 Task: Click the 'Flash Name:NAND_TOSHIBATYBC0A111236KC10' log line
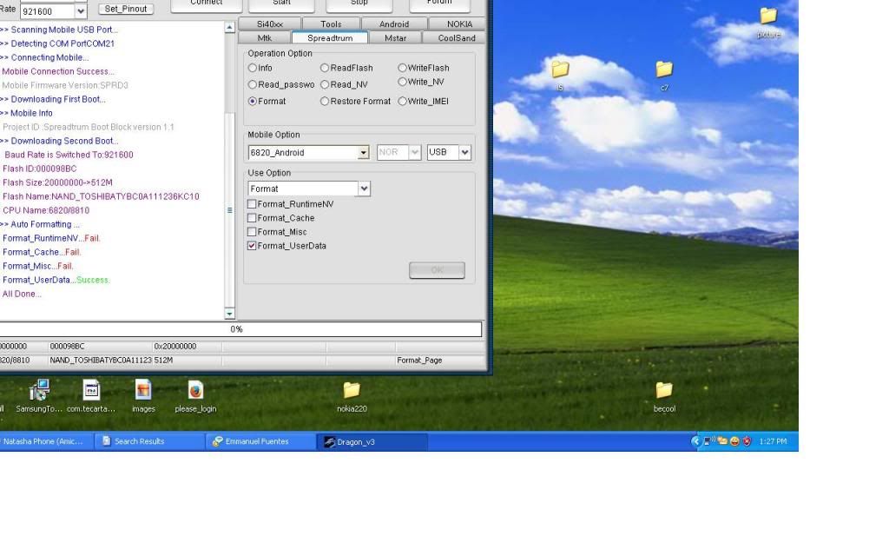pos(101,196)
